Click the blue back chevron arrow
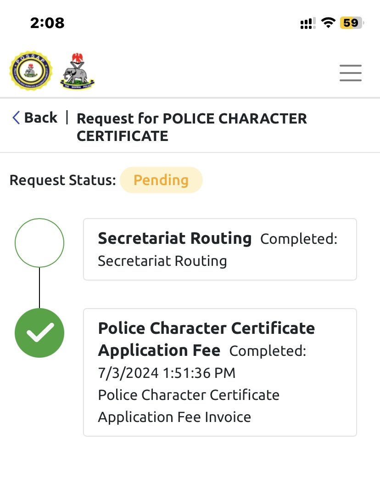The height and width of the screenshot is (478, 380). pos(16,118)
